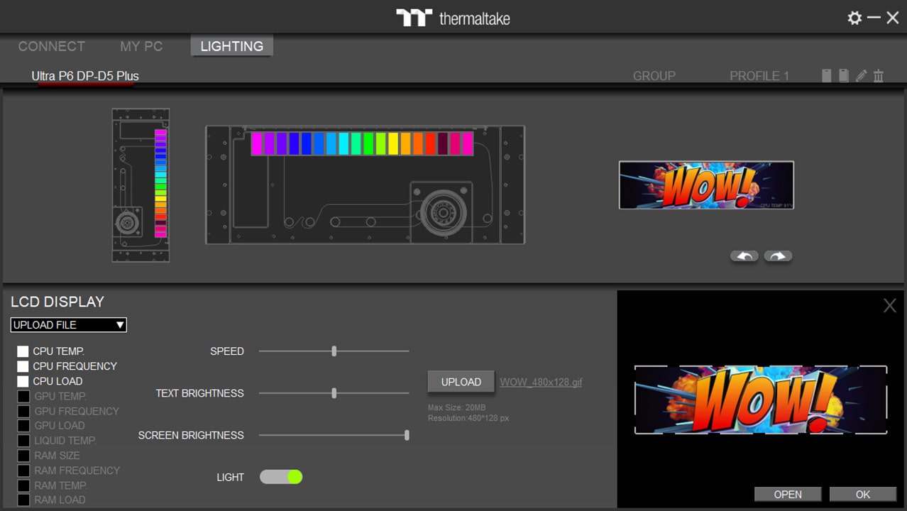Open the UPLOAD FILE dropdown
The image size is (907, 511).
pos(69,325)
